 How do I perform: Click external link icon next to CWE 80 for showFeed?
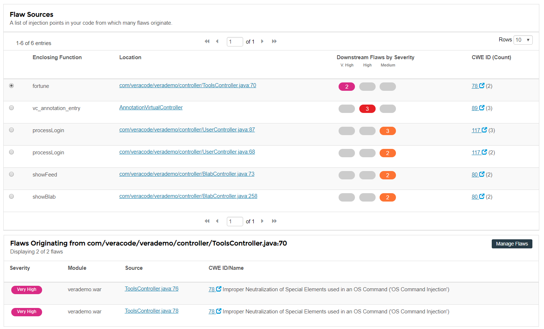pos(481,174)
